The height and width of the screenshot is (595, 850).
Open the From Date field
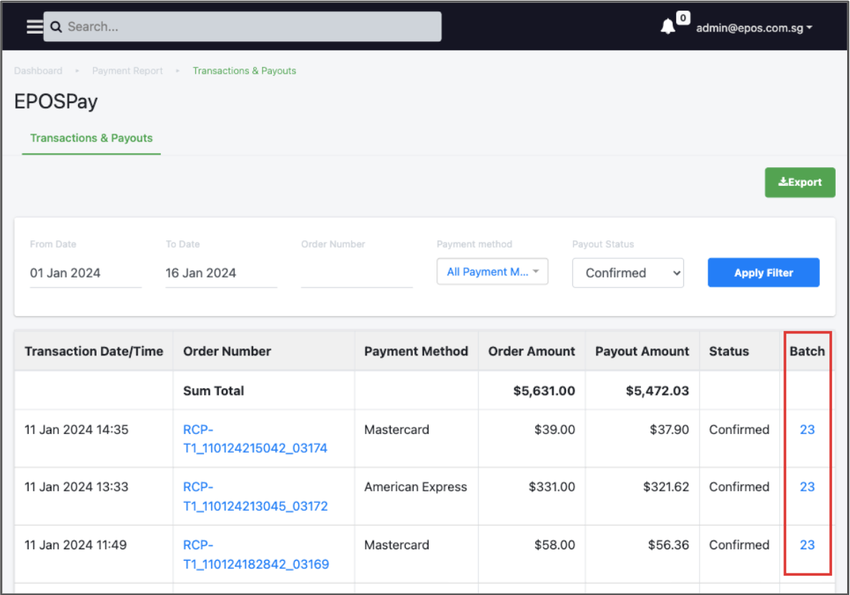pos(86,273)
